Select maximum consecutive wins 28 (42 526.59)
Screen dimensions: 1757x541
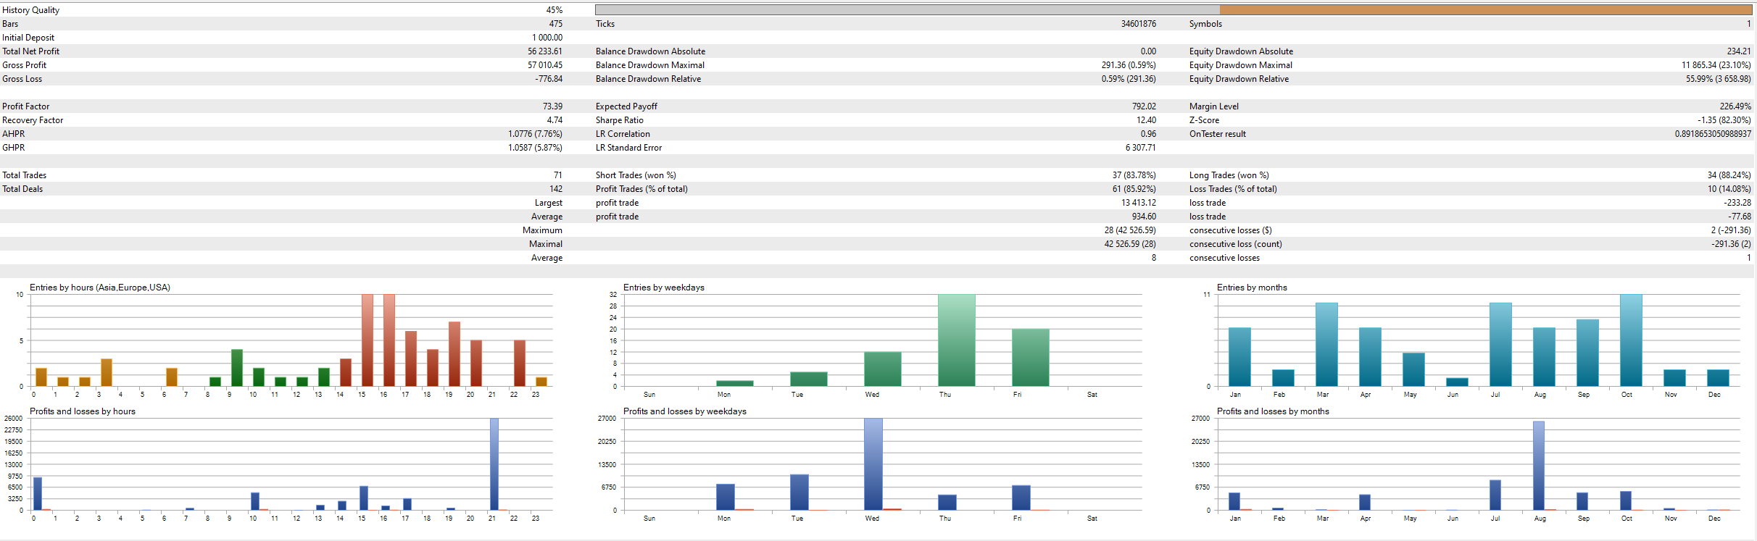point(1130,230)
